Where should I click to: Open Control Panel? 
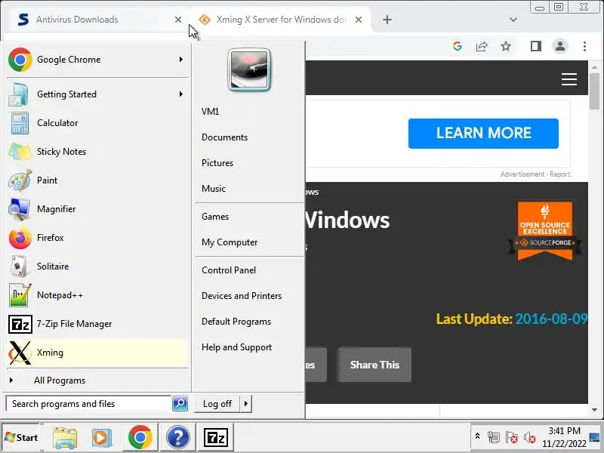(x=229, y=270)
